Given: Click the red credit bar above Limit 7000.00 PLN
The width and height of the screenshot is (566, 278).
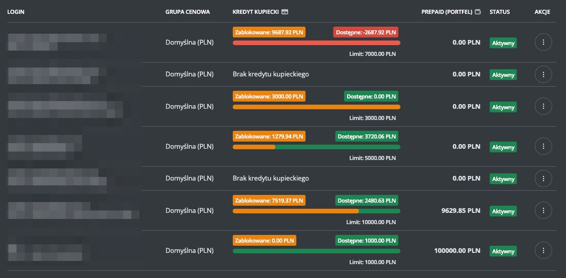Looking at the screenshot, I should point(316,43).
